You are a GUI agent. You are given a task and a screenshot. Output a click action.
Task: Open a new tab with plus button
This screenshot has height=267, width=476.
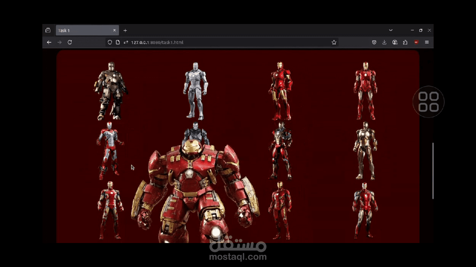tap(125, 31)
